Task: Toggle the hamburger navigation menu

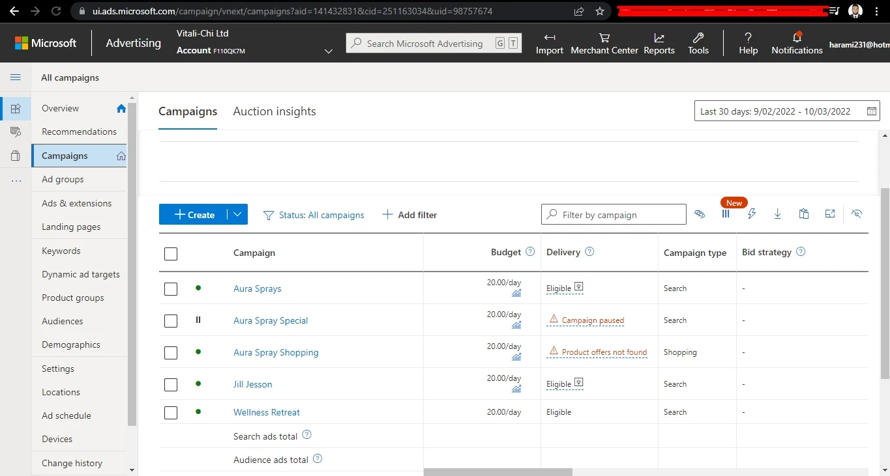Action: (x=15, y=77)
